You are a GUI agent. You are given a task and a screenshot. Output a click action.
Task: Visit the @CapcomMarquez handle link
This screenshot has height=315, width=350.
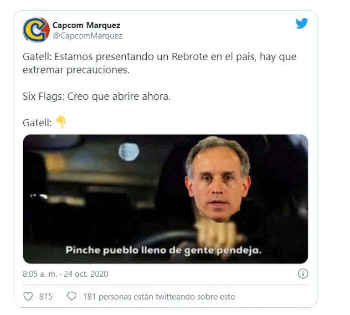point(87,36)
